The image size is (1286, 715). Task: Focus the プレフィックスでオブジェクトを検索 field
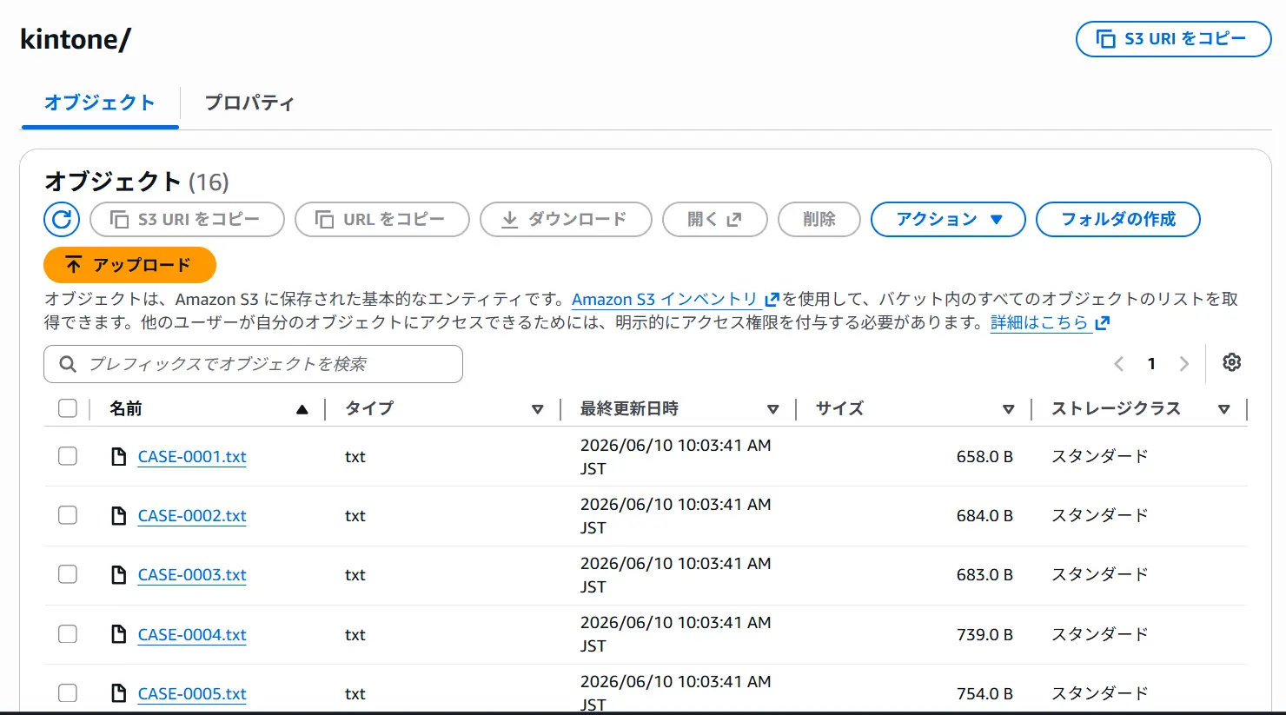coord(253,364)
